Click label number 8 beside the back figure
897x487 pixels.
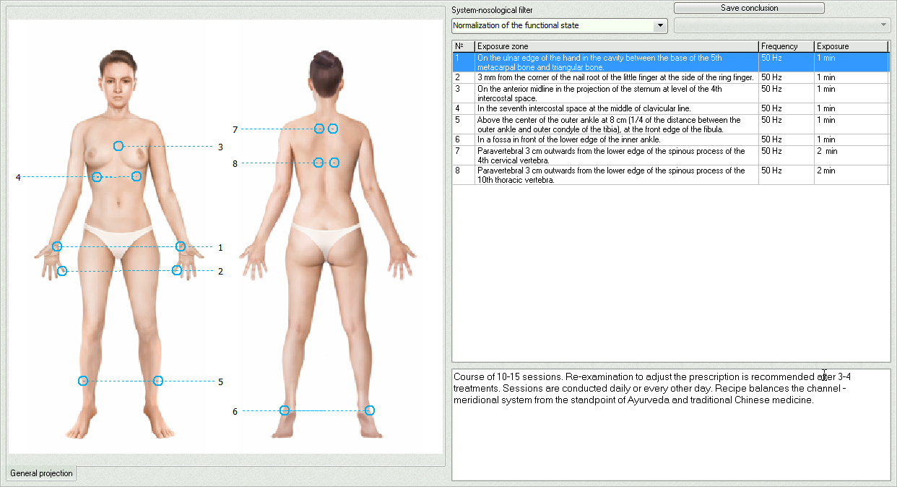point(235,164)
